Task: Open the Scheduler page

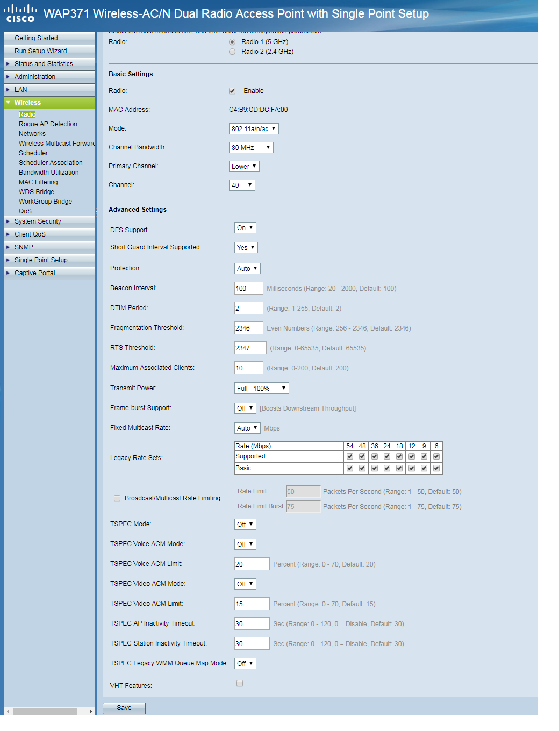Action: 33,153
